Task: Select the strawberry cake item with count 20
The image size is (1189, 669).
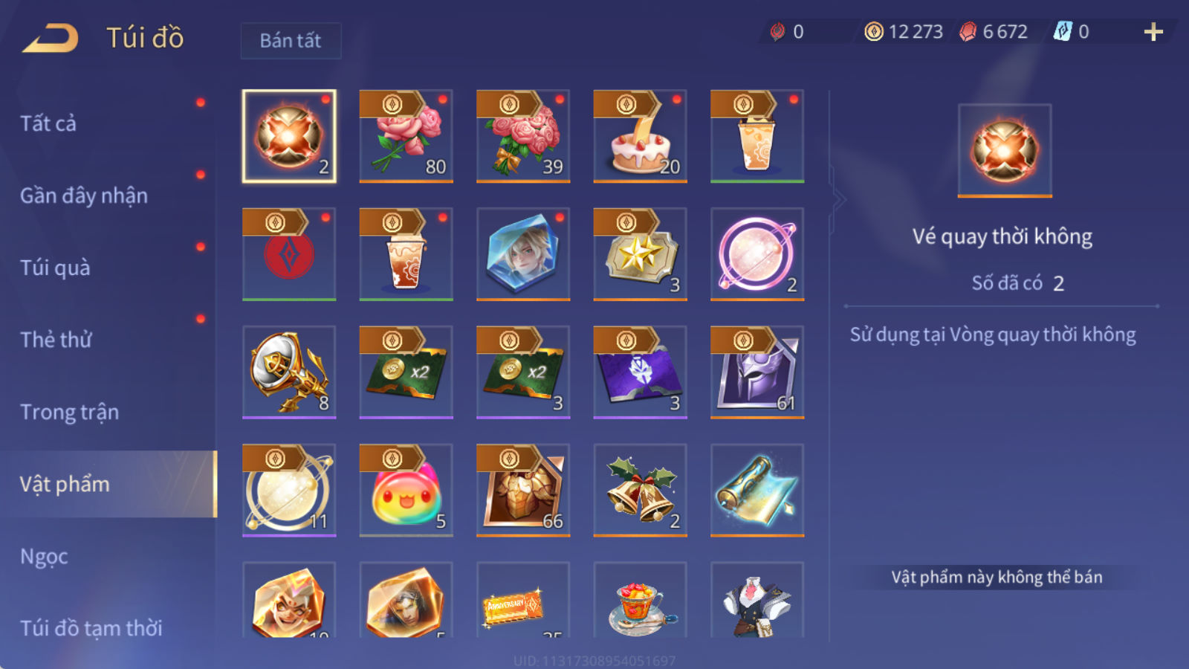Action: click(641, 136)
